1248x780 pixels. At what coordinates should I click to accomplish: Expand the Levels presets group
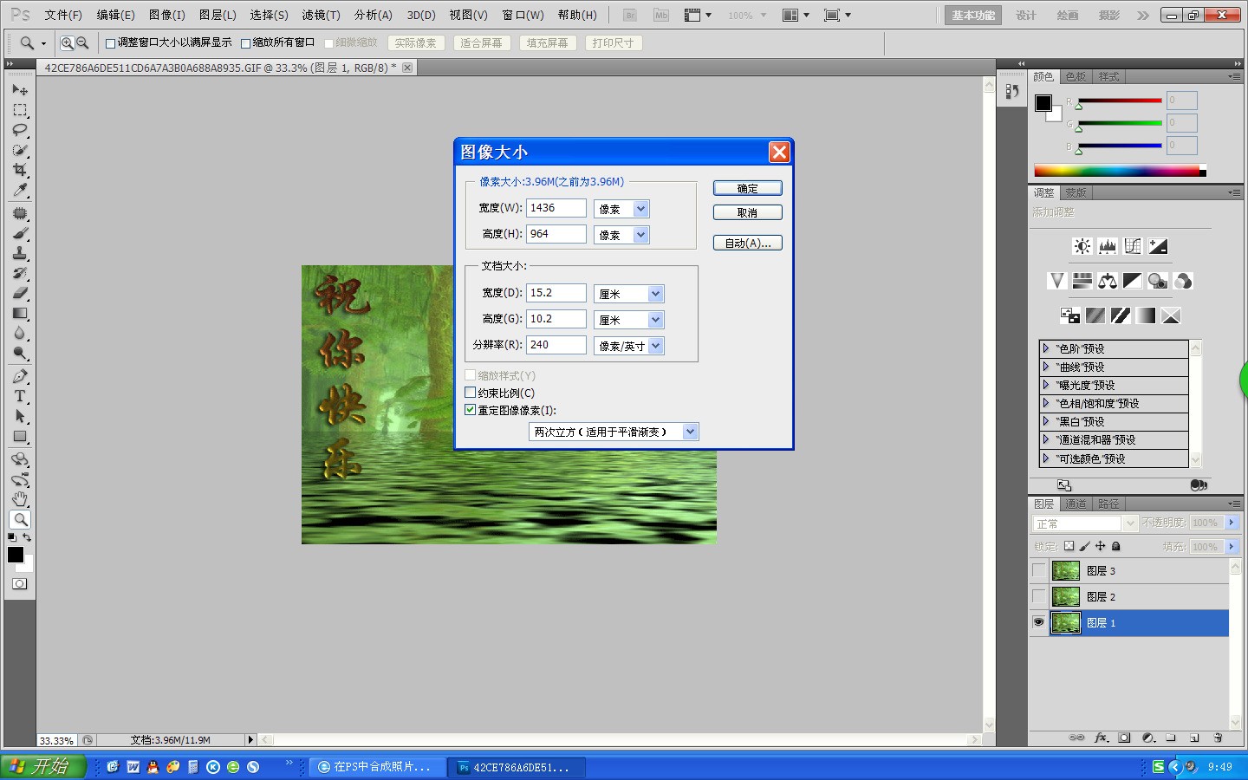pos(1046,348)
